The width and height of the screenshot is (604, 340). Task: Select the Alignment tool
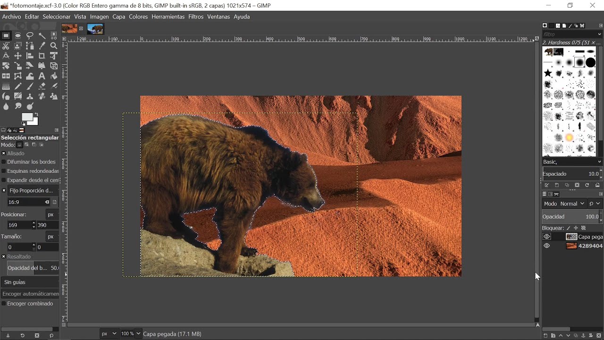30,56
